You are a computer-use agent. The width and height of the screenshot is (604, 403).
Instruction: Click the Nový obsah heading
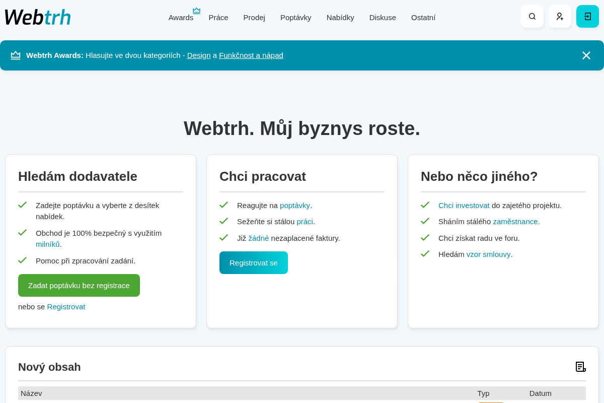coord(49,367)
